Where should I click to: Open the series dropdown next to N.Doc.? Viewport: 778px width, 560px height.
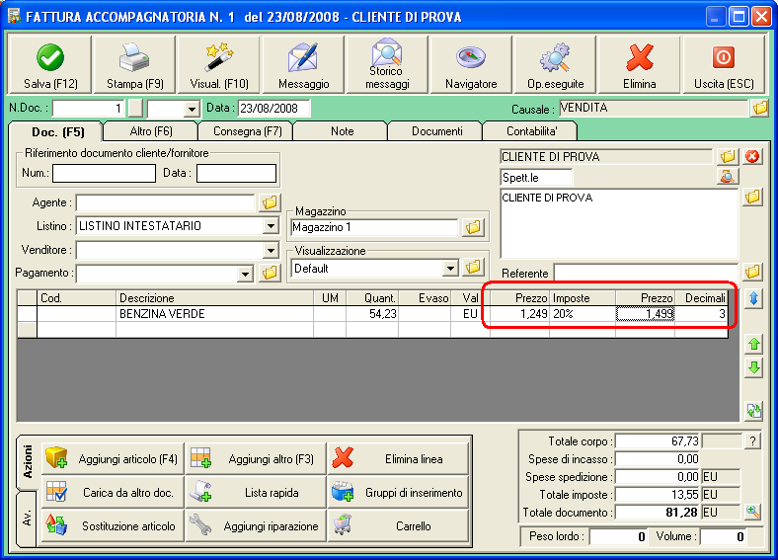point(192,109)
